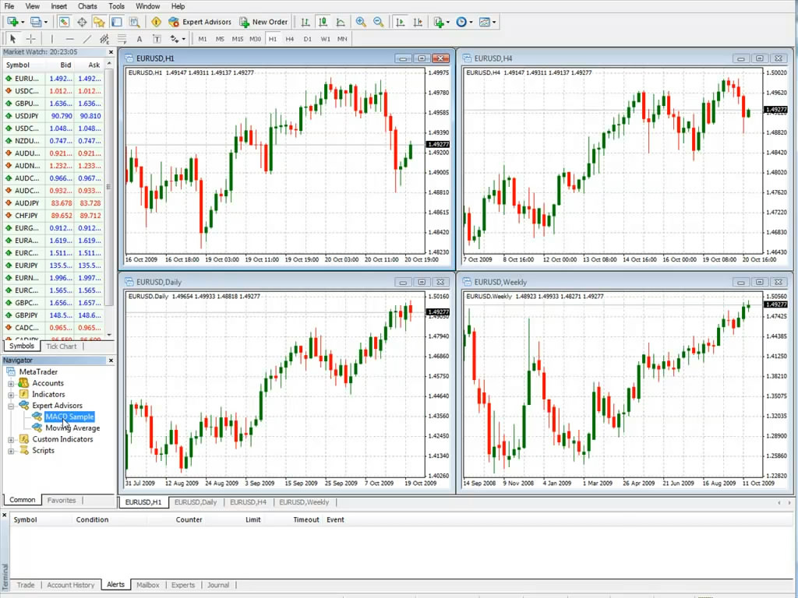Viewport: 798px width, 598px height.
Task: Select the Crosshair tool
Action: 30,39
